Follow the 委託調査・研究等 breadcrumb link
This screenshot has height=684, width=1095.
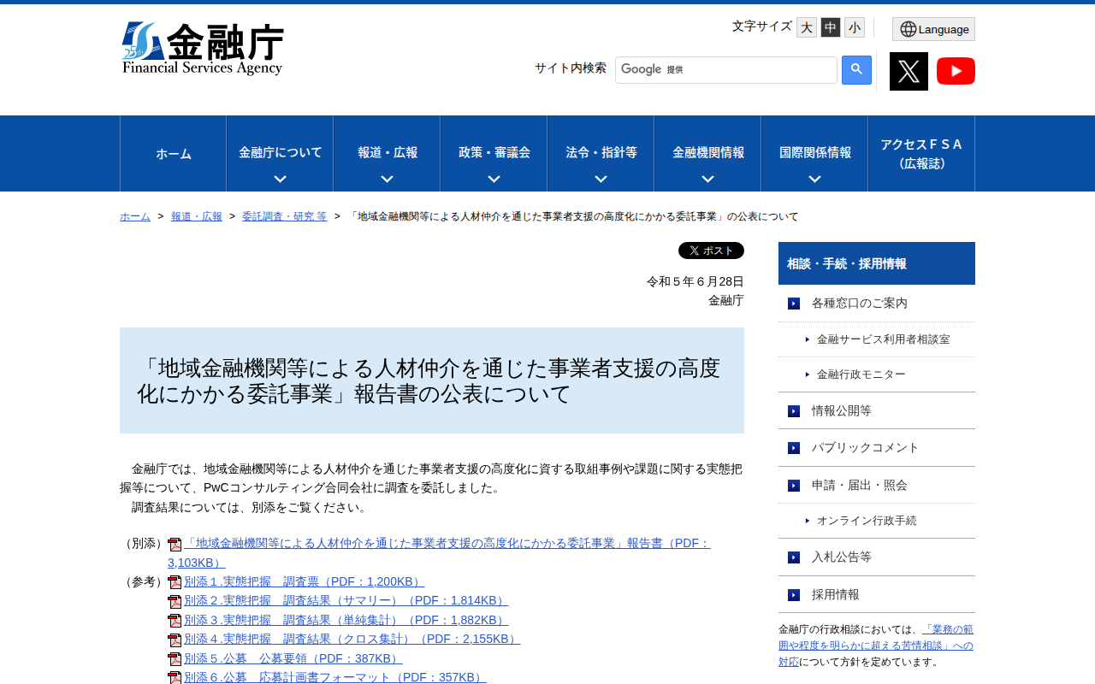coord(284,216)
